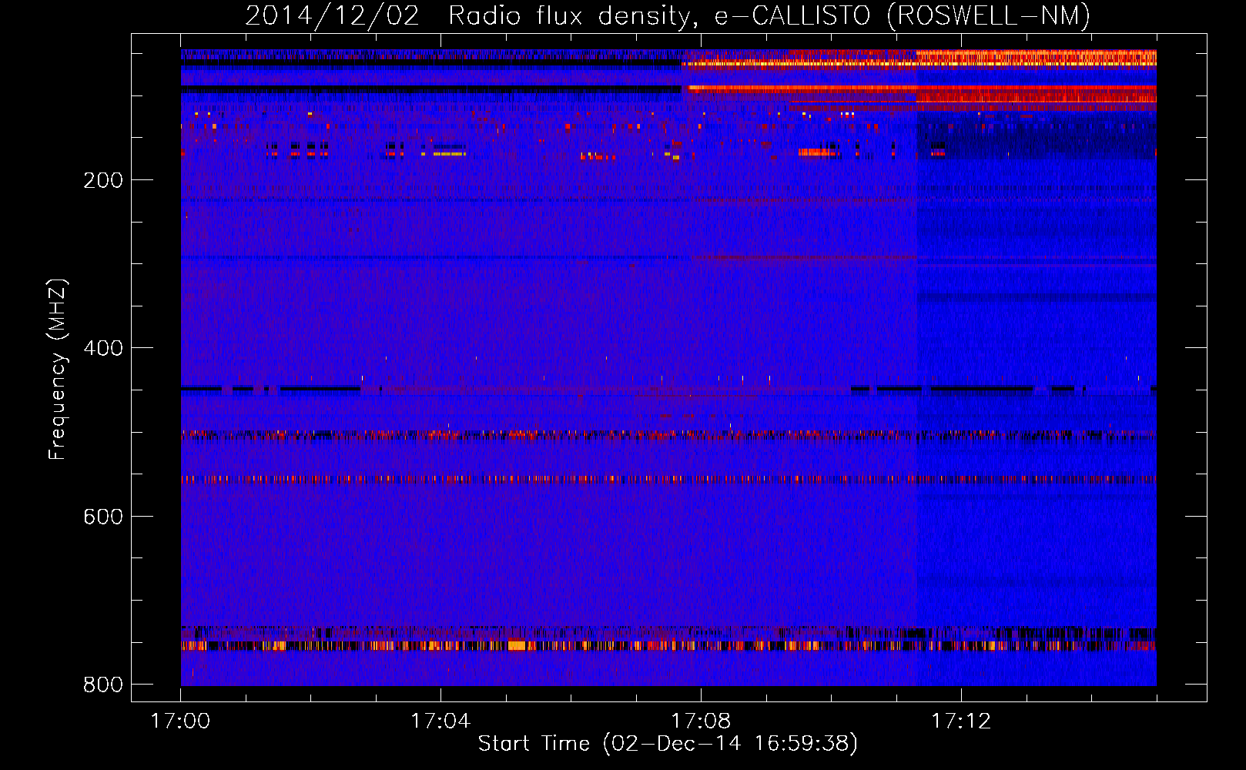Click the 600 frequency tick label
This screenshot has width=1246, height=770.
pyautogui.click(x=103, y=516)
